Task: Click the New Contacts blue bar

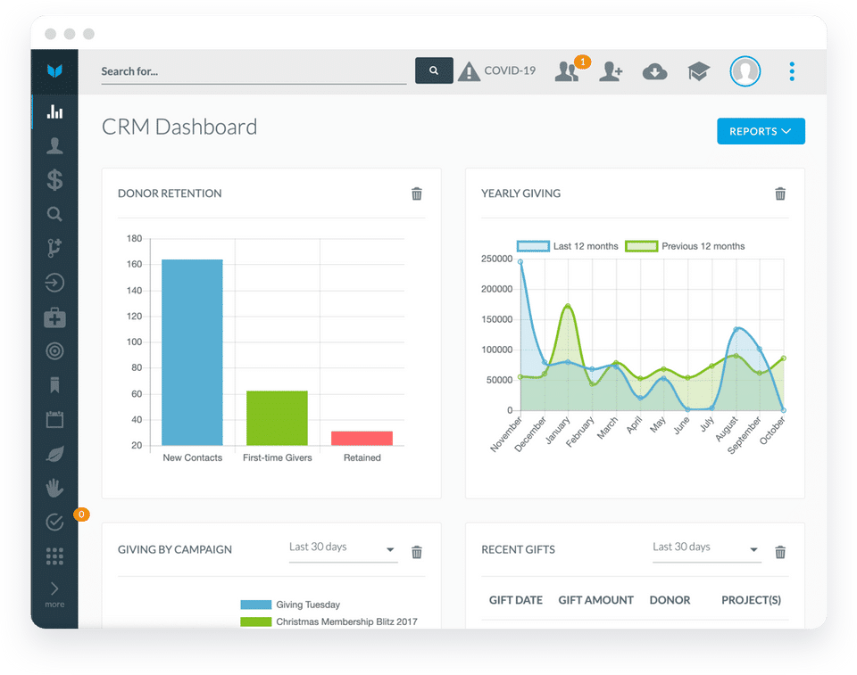Action: pos(192,352)
